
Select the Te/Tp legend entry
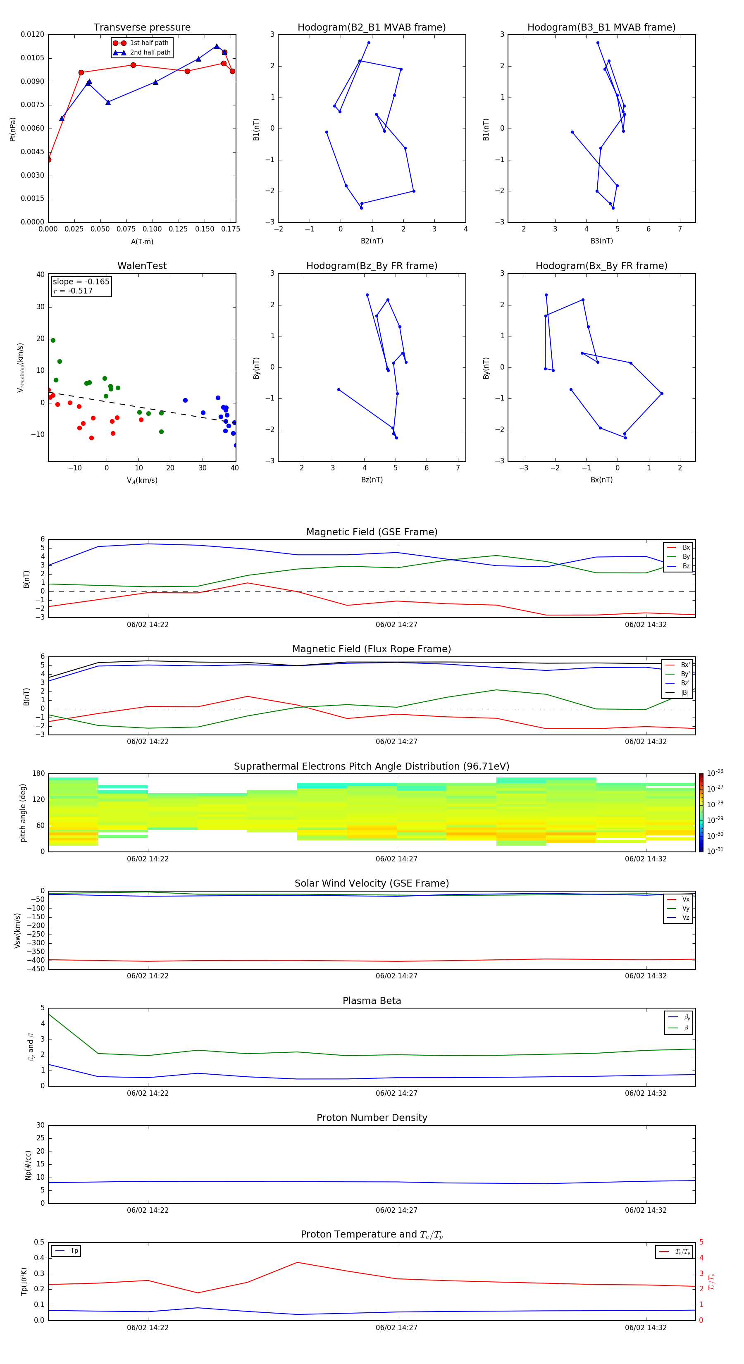click(675, 1252)
